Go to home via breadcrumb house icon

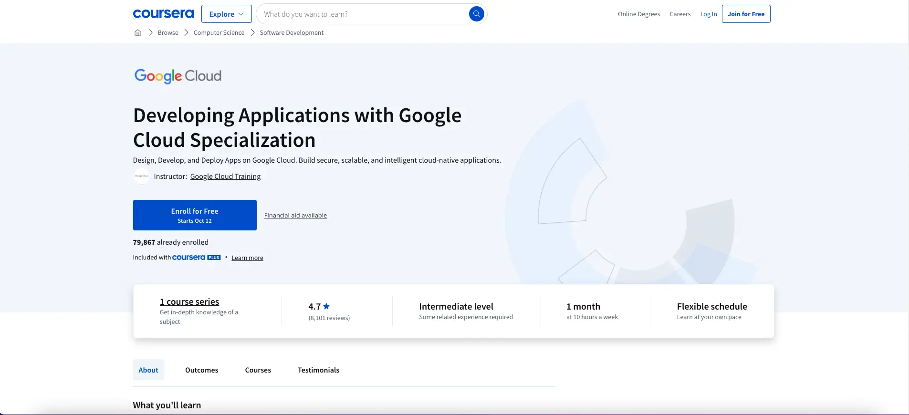[138, 32]
